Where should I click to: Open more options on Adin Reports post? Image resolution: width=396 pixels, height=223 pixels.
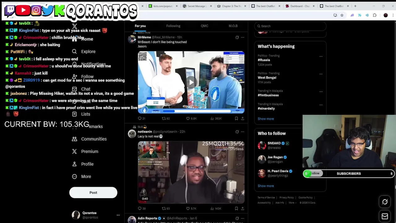pos(243,218)
